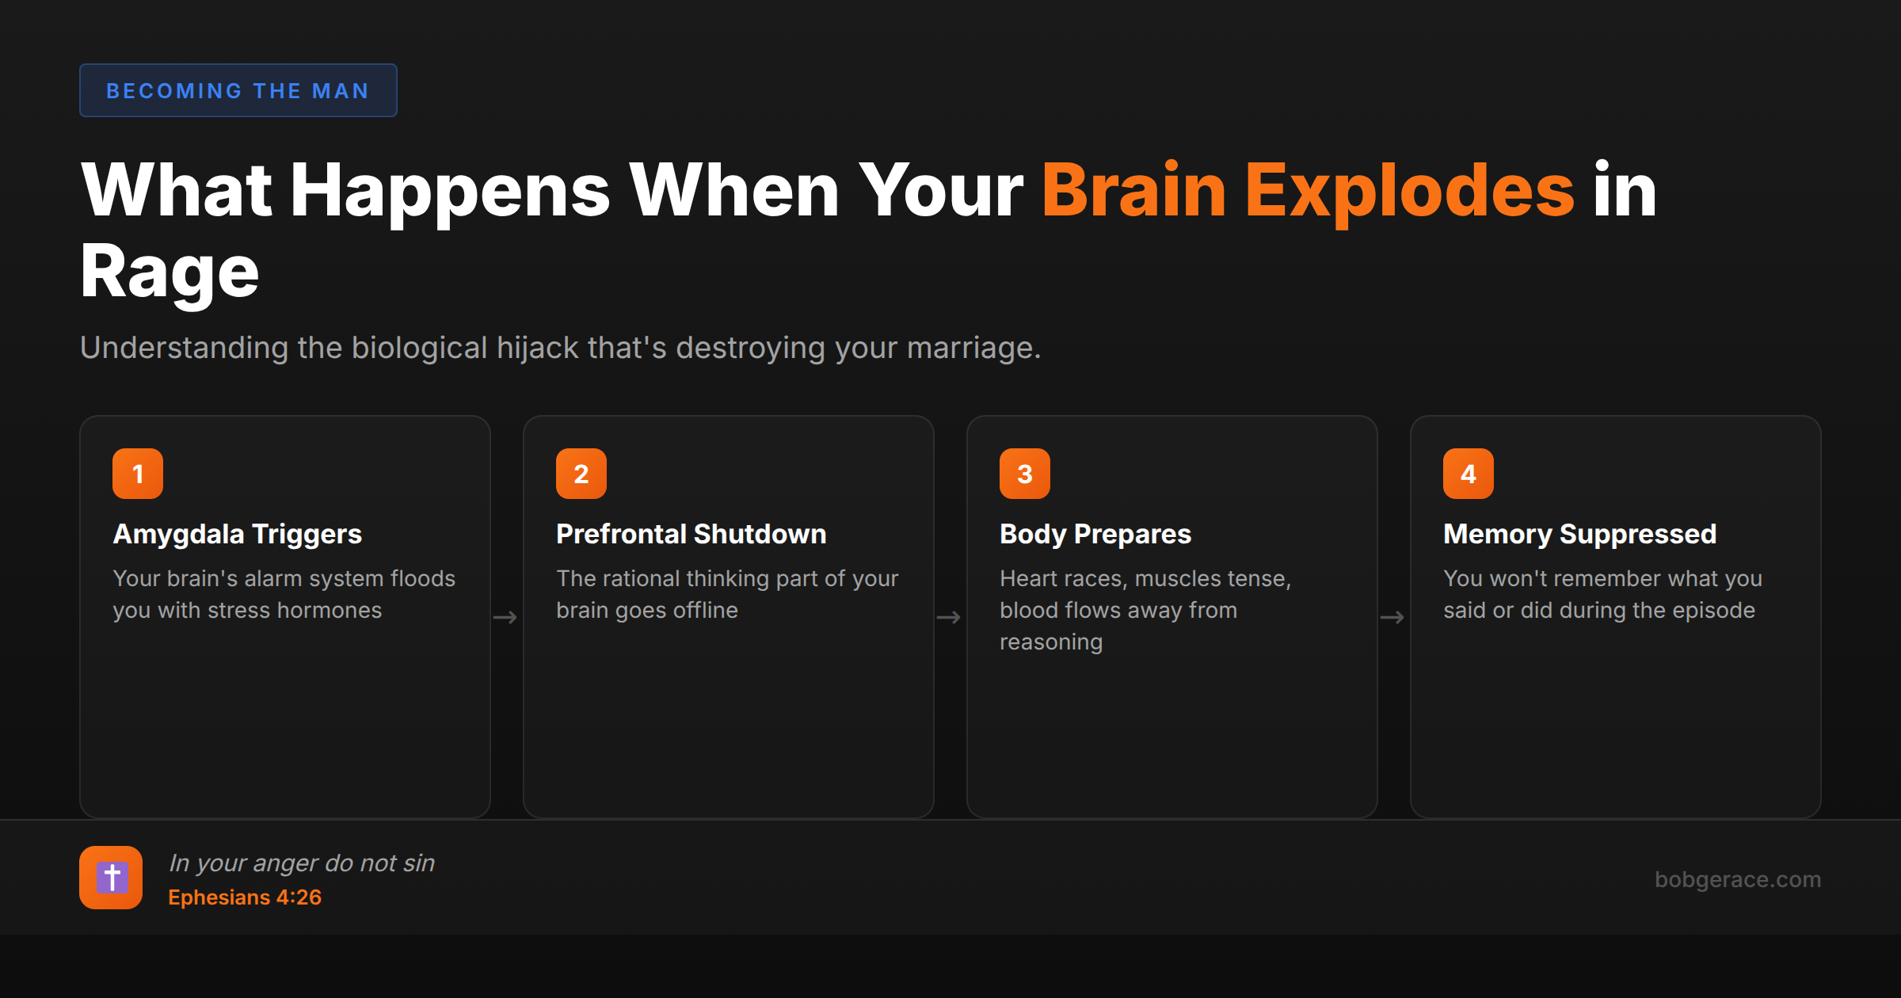Image resolution: width=1901 pixels, height=998 pixels.
Task: Click the arrow between step 3 and 4
Action: point(1393,616)
